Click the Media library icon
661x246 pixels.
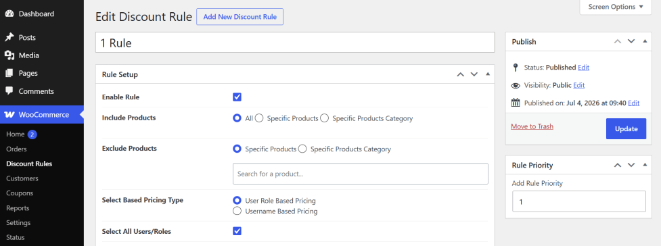9,55
